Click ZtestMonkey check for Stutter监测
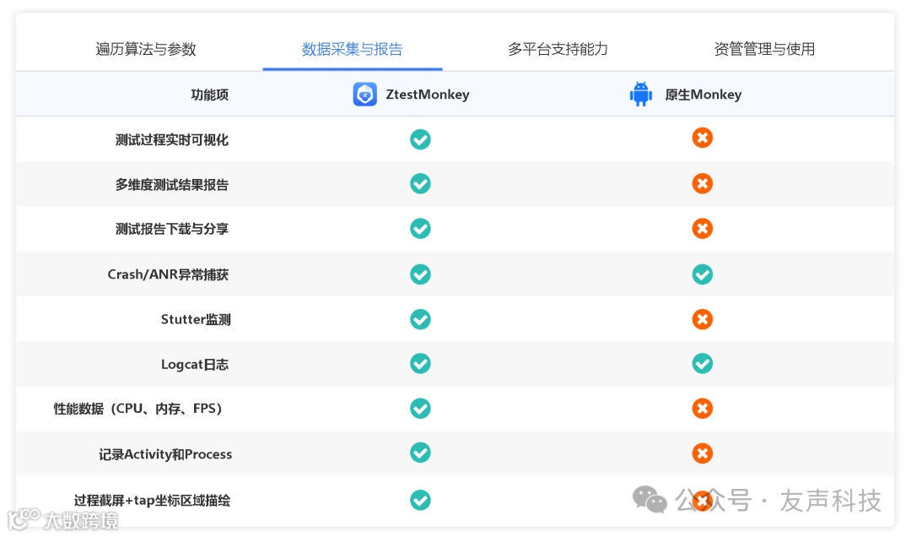This screenshot has height=537, width=911. [420, 319]
